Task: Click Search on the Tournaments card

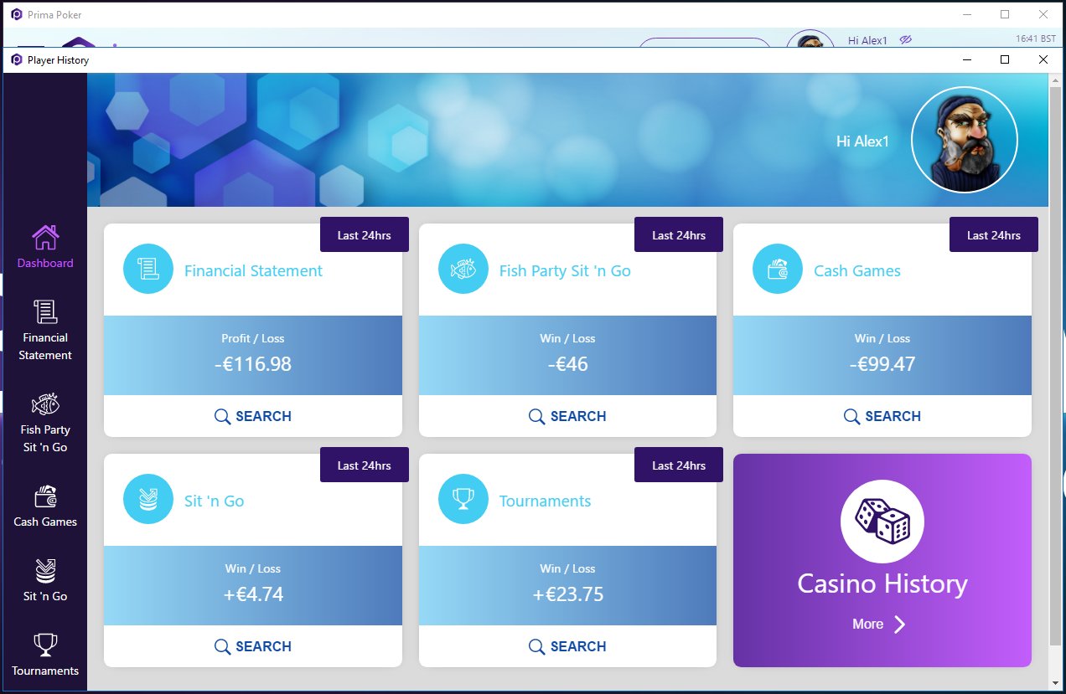Action: [567, 646]
